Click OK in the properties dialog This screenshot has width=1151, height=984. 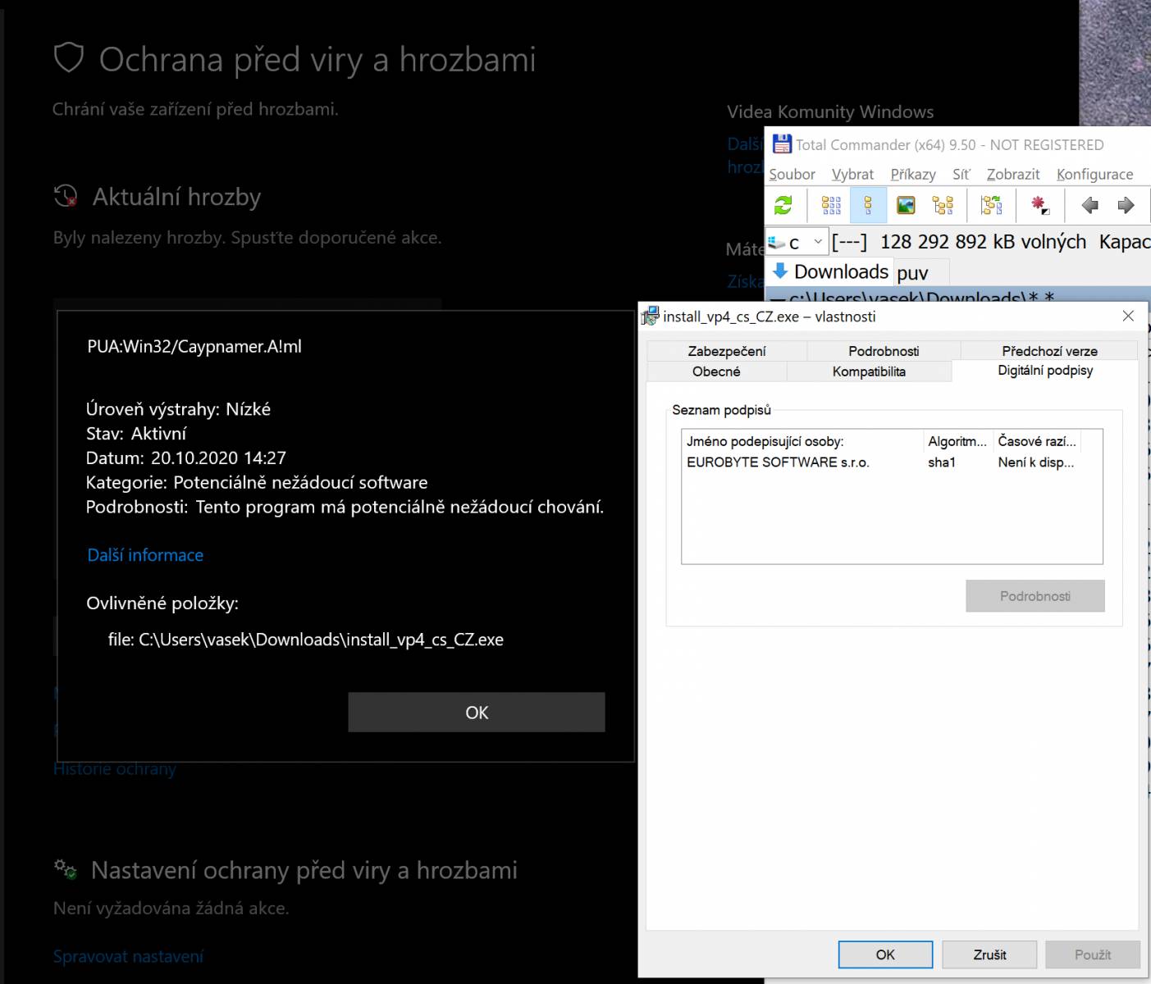tap(885, 954)
